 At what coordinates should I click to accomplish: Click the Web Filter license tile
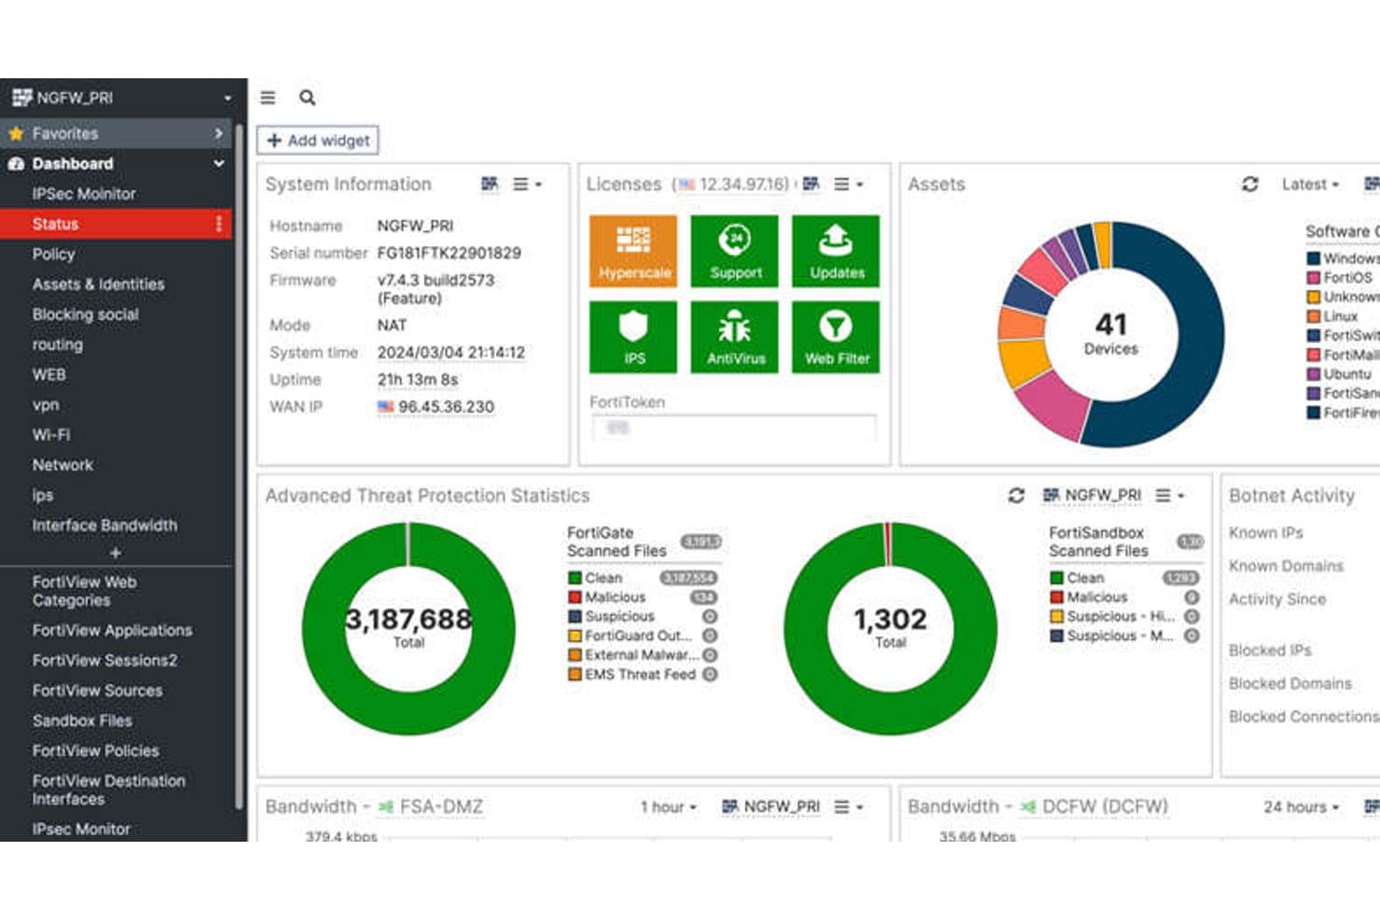coord(836,336)
